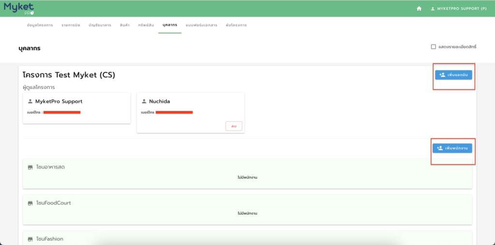Viewport: 495px width, 245px height.
Task: Click add-person icon in เพิ่มพนักงาน button
Action: [x=440, y=148]
